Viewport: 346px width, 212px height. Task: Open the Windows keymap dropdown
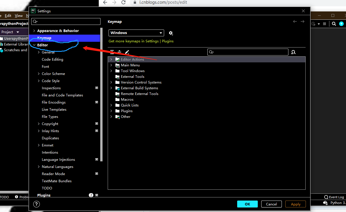(x=136, y=33)
